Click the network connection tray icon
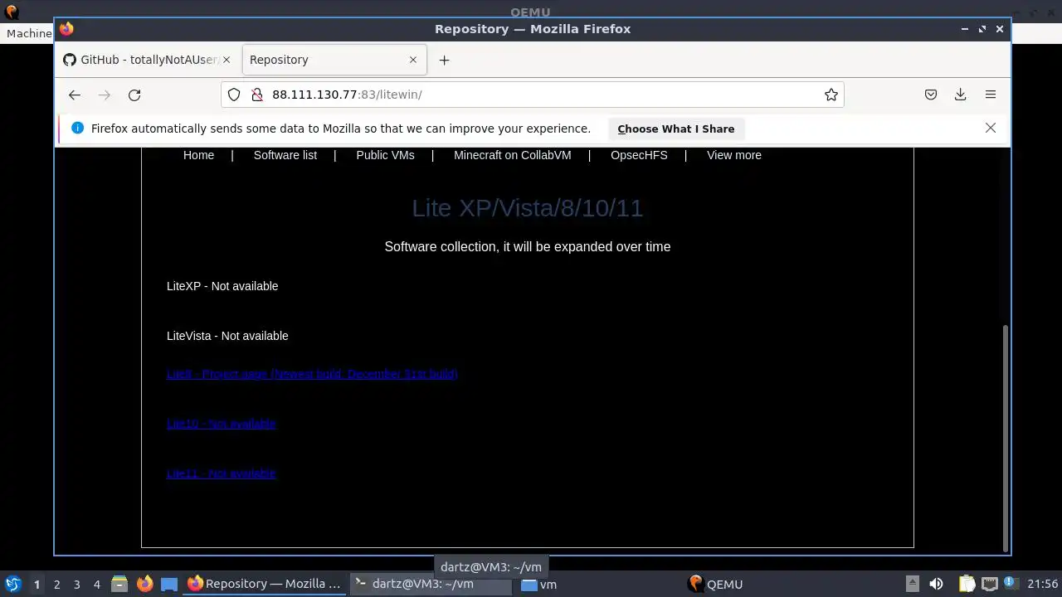 click(x=989, y=584)
